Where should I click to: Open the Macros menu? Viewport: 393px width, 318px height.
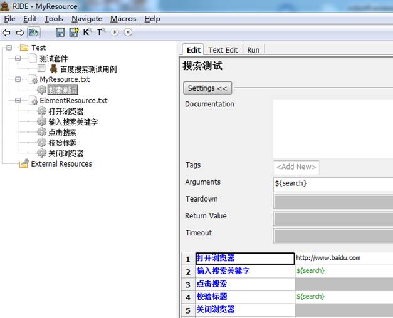(123, 19)
